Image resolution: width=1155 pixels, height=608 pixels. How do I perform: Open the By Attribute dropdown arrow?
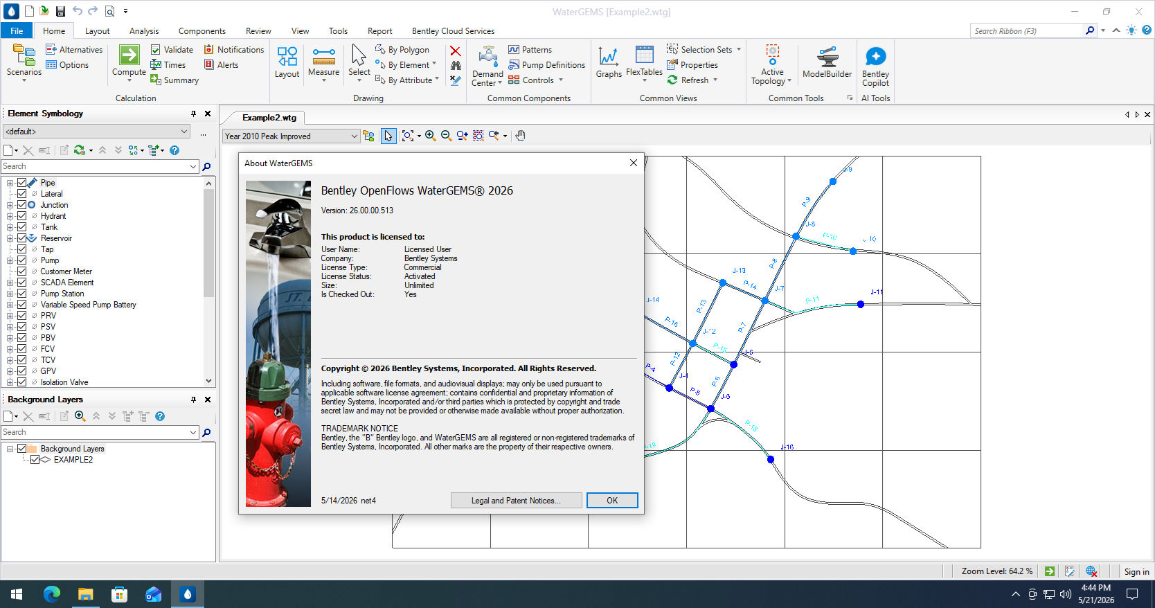437,80
